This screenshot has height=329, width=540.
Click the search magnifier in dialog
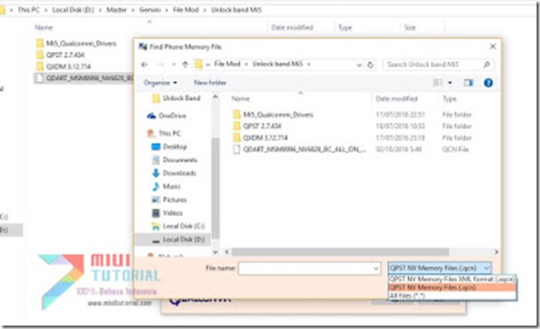(486, 65)
